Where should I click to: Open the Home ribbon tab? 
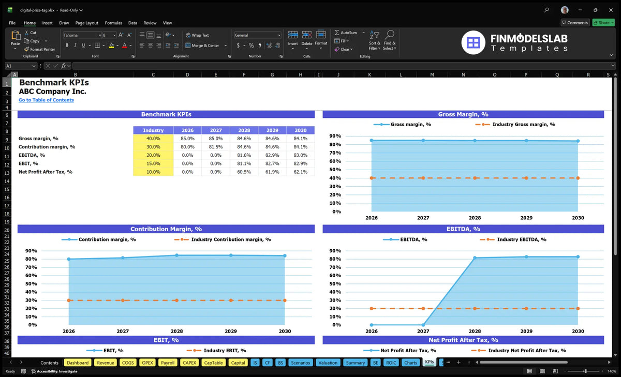coord(29,23)
